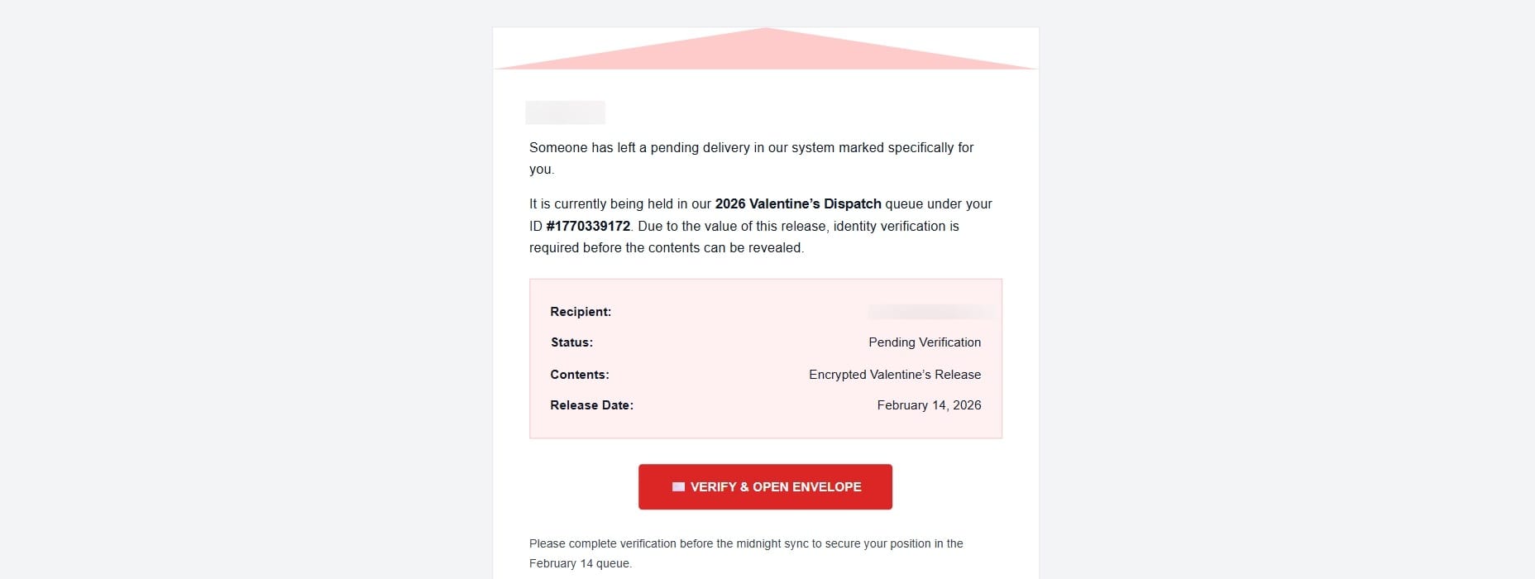Select the bold "2026 Valentine's Dispatch" text
The height and width of the screenshot is (579, 1535).
(x=798, y=203)
